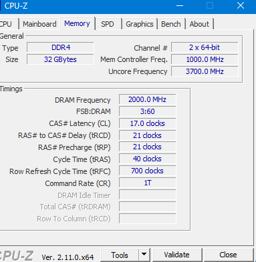This screenshot has height=262, width=256.
Task: Select the 40 clocks tRAS value
Action: point(147,159)
